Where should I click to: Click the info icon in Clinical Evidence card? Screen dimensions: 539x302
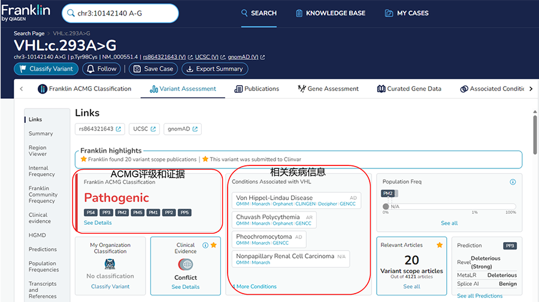click(205, 245)
